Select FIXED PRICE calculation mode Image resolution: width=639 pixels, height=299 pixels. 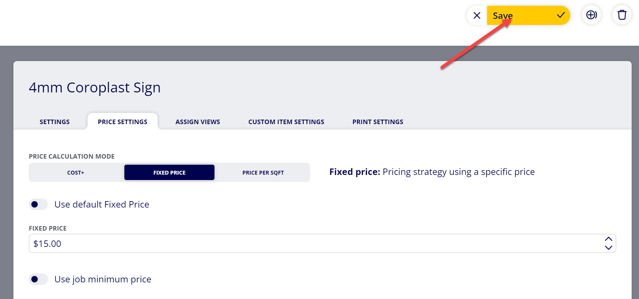point(169,172)
